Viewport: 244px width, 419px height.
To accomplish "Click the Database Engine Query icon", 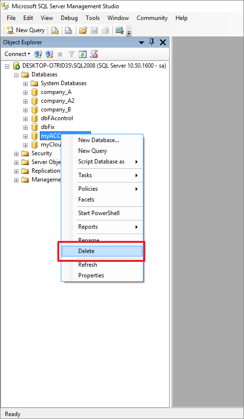I will click(55, 30).
